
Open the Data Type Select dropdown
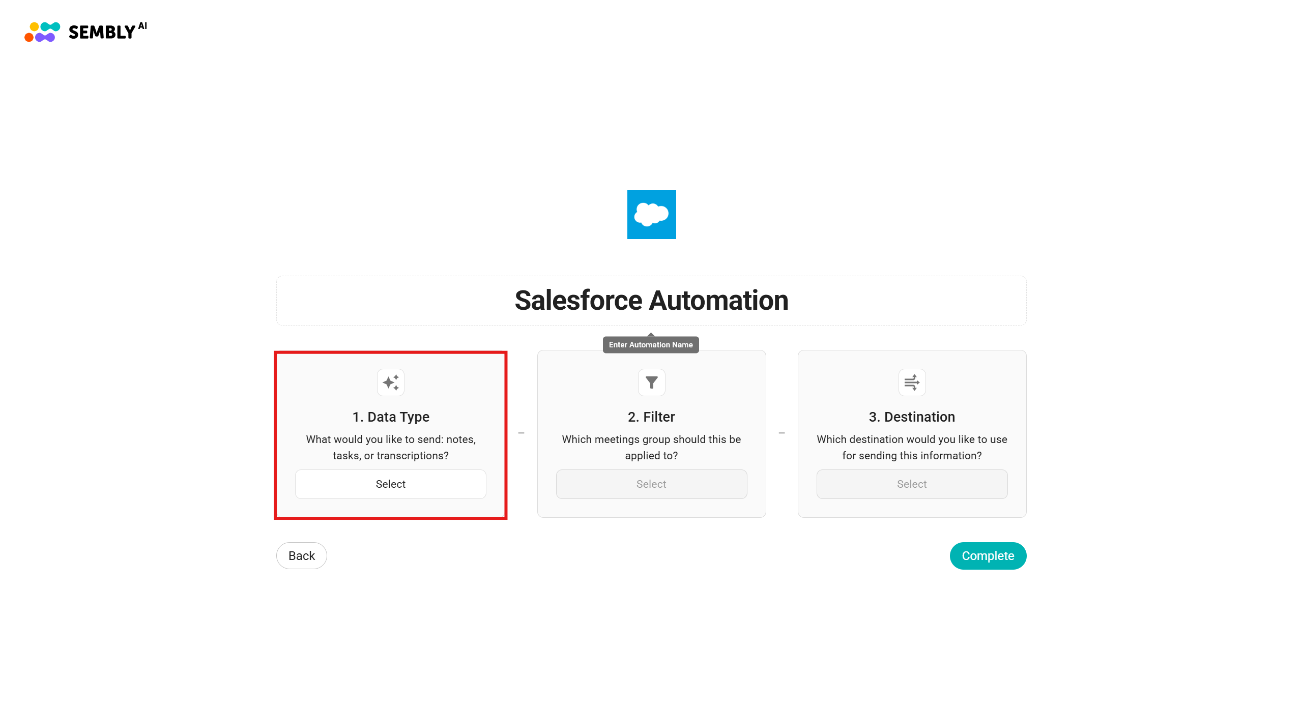point(390,484)
